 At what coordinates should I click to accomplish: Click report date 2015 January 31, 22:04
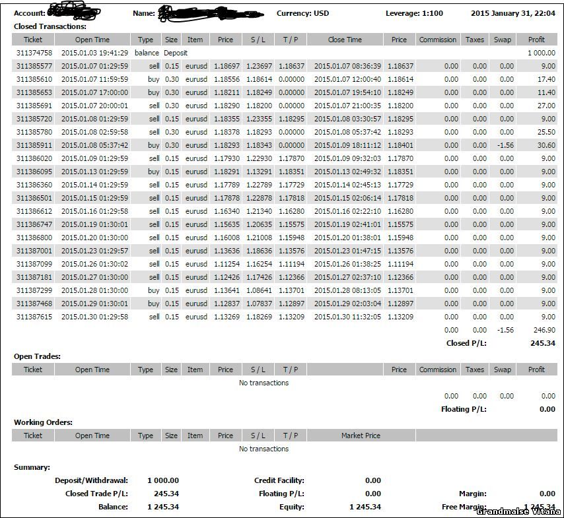click(x=513, y=13)
